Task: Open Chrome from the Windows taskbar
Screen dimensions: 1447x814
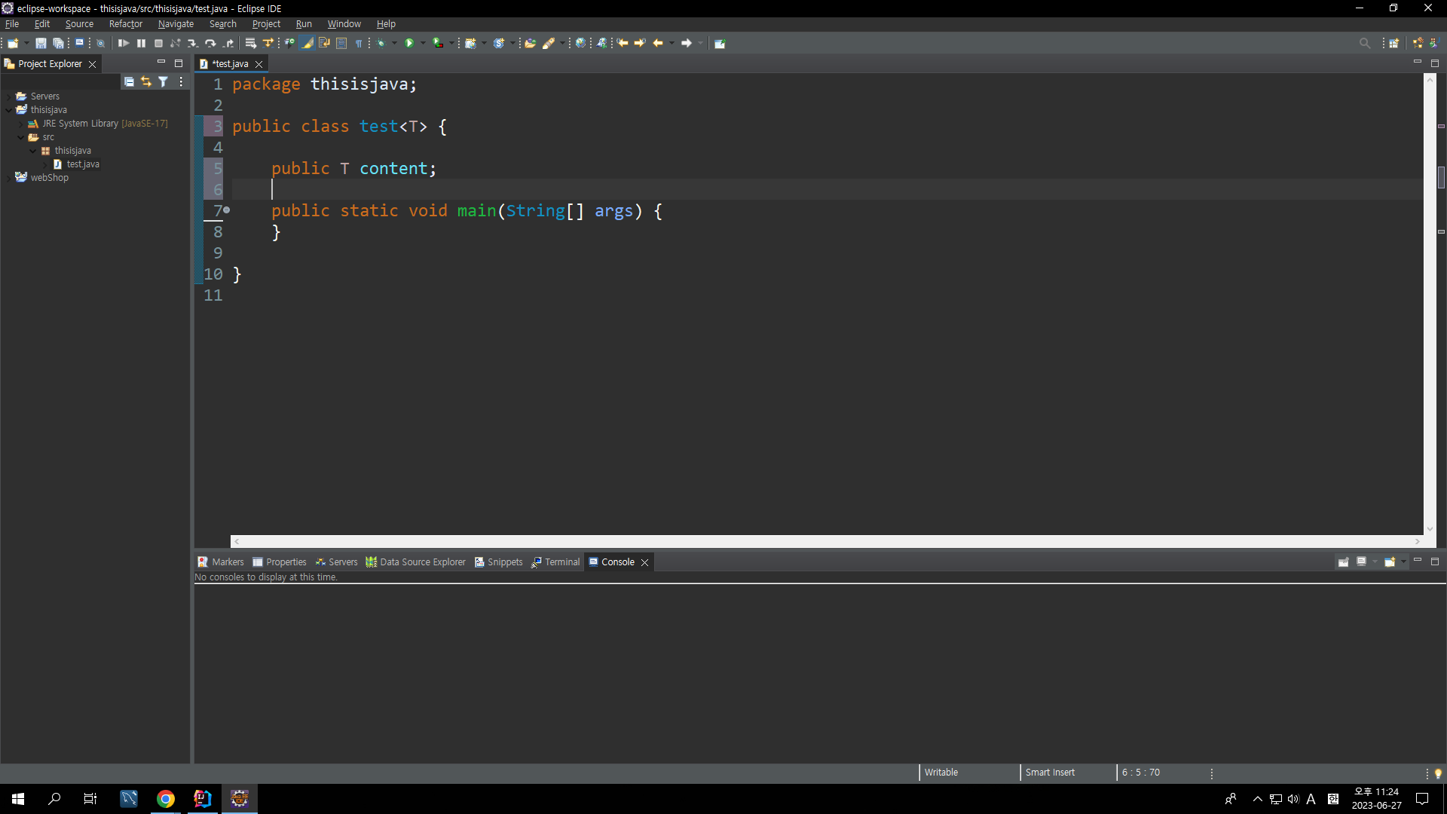Action: pos(165,799)
